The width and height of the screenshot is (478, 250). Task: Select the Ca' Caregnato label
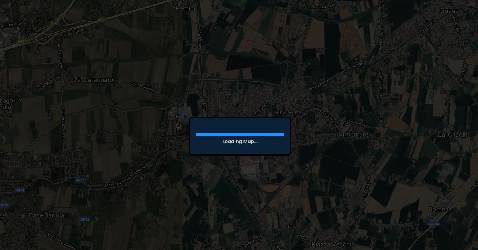[93, 80]
